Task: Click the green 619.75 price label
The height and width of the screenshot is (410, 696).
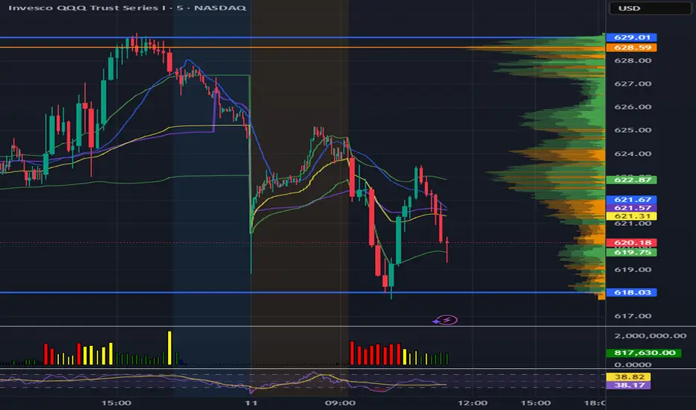Action: [x=632, y=252]
